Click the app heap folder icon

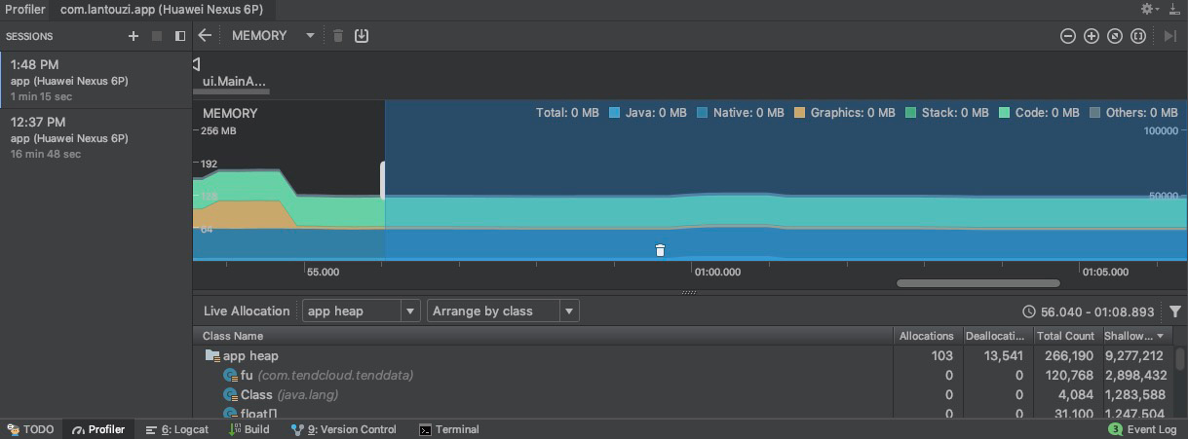[x=212, y=356]
